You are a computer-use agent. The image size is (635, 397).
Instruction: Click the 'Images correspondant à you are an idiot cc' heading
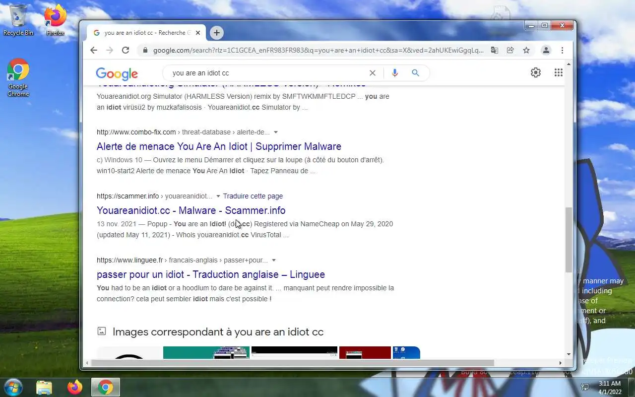218,332
